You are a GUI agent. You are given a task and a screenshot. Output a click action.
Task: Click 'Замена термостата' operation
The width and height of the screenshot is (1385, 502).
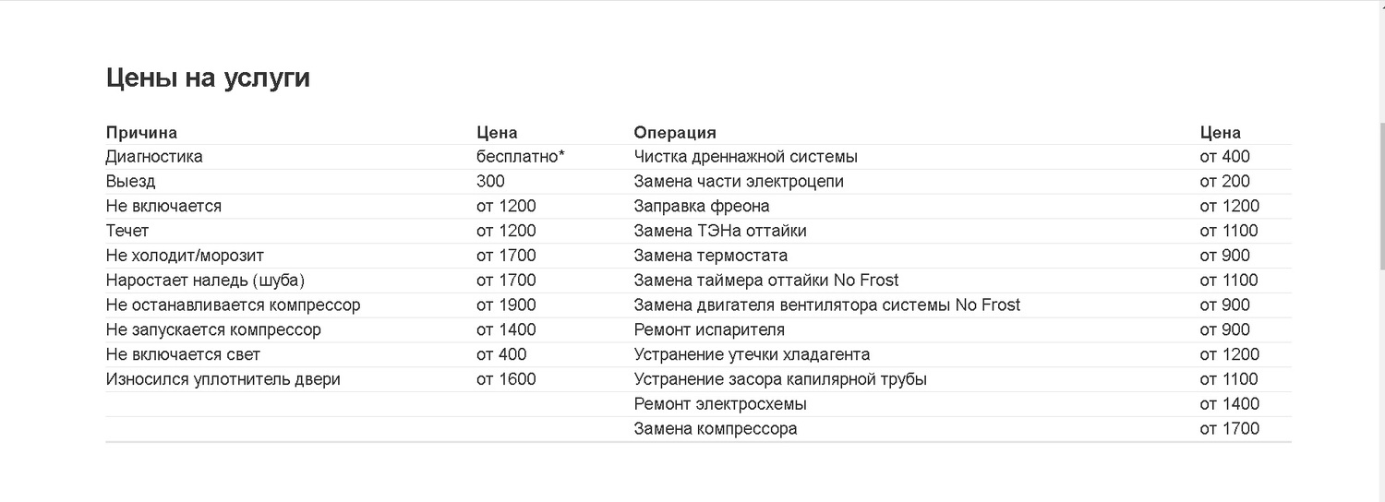click(711, 256)
